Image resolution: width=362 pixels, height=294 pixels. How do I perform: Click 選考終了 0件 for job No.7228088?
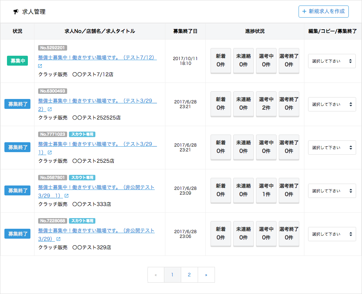point(289,234)
